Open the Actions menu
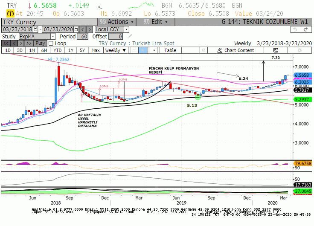The height and width of the screenshot is (226, 314). tap(117, 22)
